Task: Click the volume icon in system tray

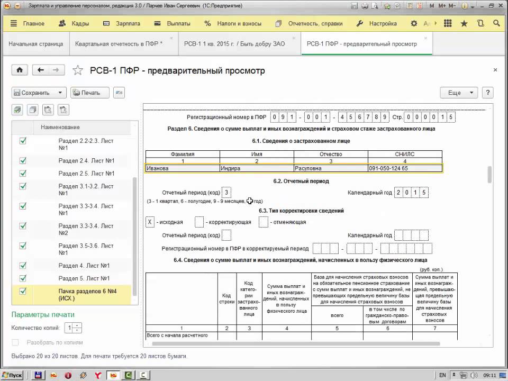Action: point(473,375)
